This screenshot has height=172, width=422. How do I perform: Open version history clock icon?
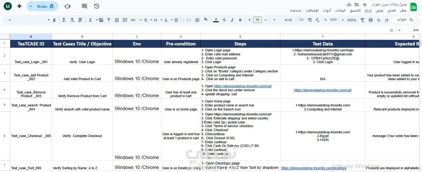[97, 6]
